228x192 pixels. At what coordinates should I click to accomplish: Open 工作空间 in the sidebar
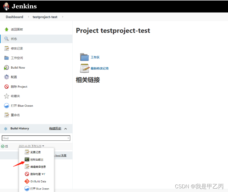(17, 58)
